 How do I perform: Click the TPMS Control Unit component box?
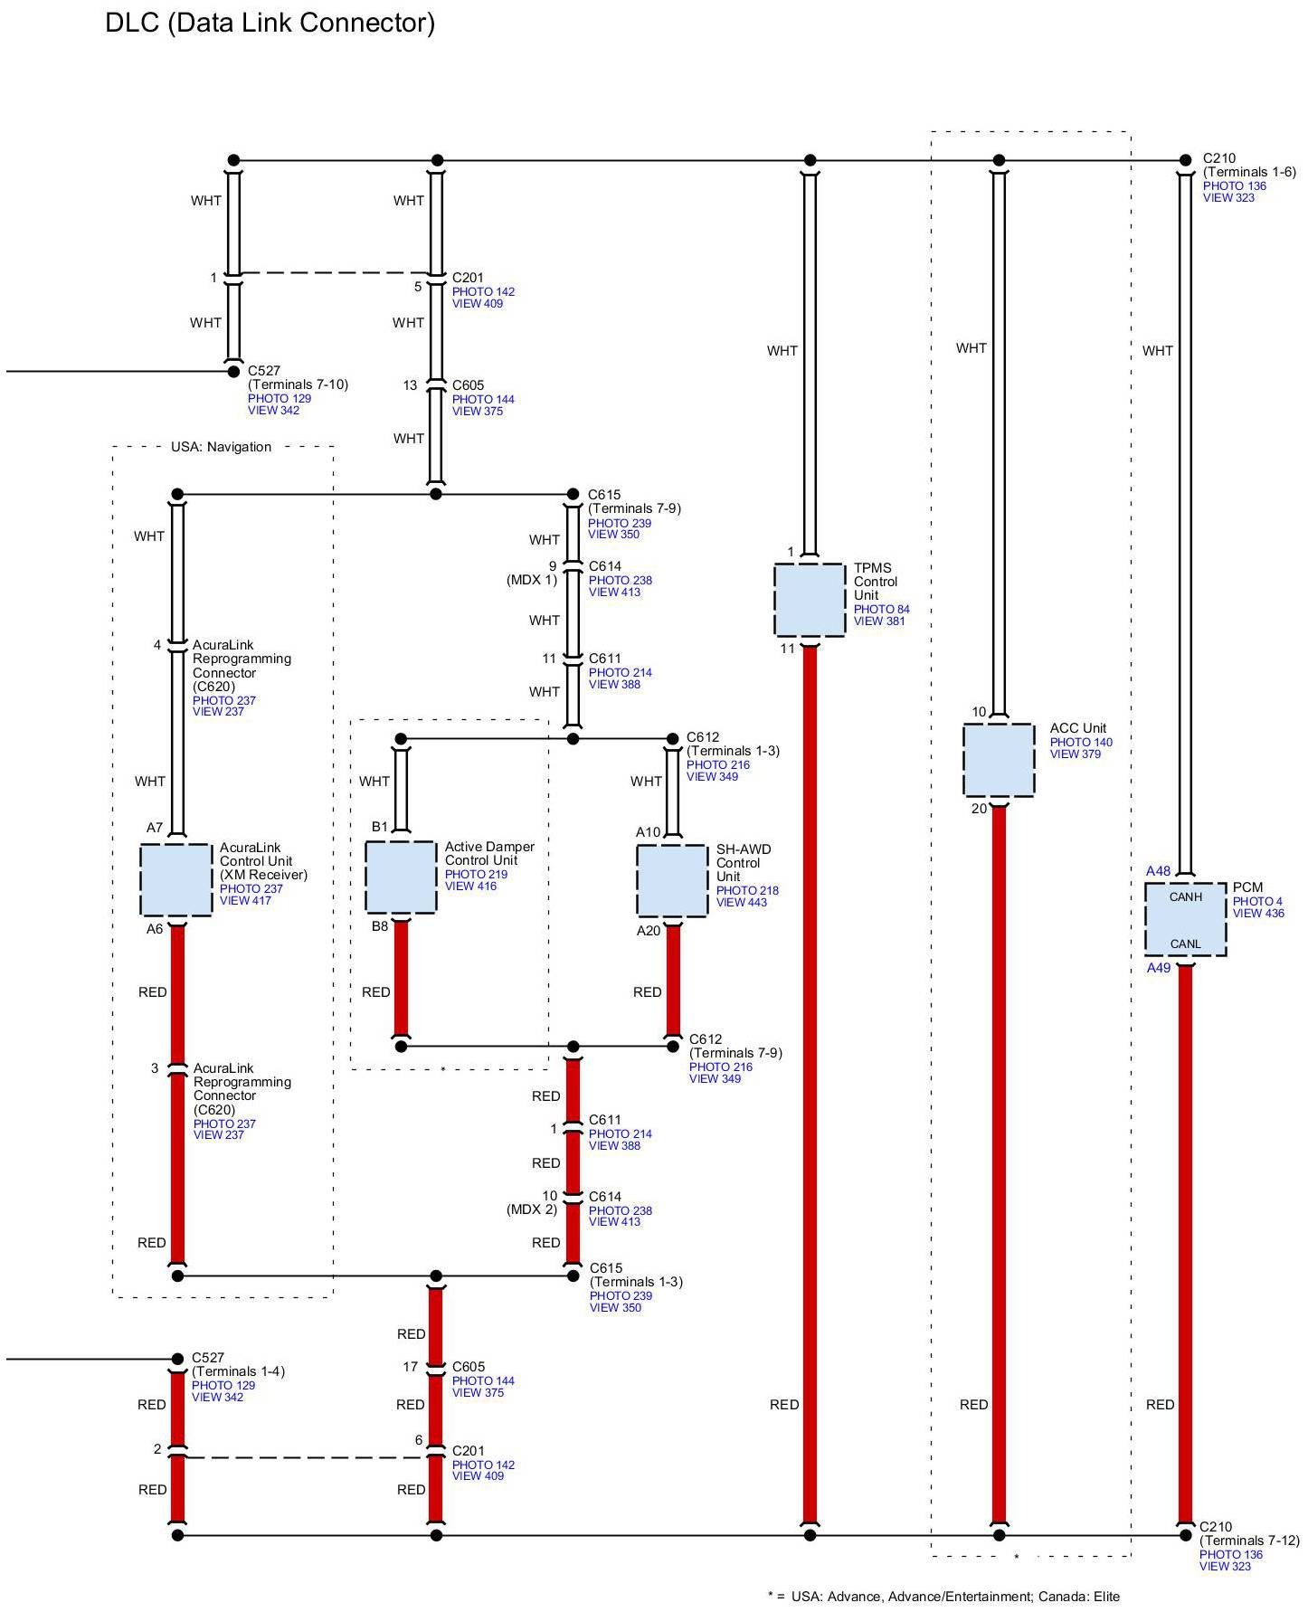(809, 600)
